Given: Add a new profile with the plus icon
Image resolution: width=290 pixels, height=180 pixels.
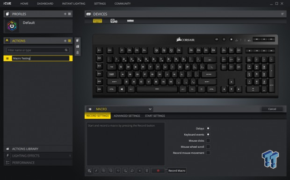Looking at the screenshot, I should click(x=65, y=14).
